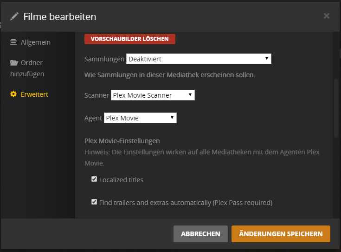Click the Plex Movie-Einstellungen heading
Image resolution: width=341 pixels, height=252 pixels.
click(x=122, y=141)
